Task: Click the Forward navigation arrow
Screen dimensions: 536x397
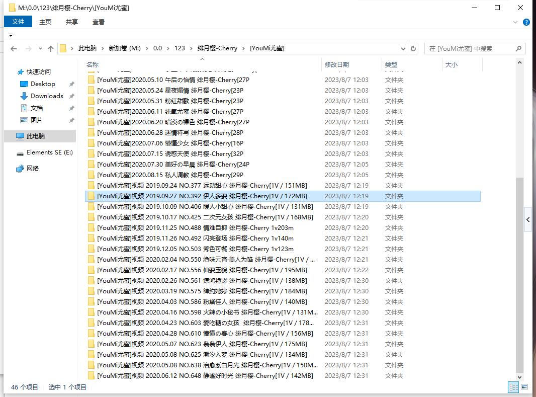Action: [x=28, y=49]
